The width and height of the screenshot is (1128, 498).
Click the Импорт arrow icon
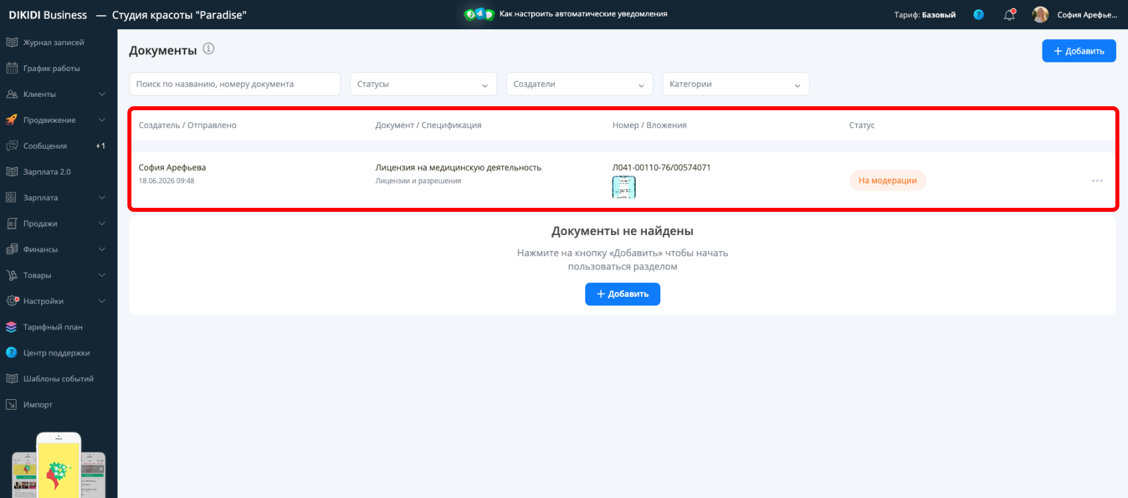pos(11,405)
